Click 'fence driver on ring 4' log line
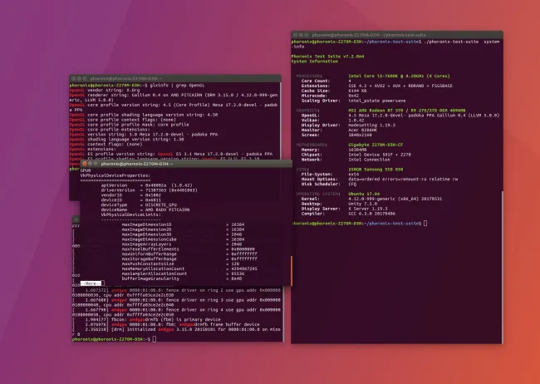This screenshot has width=540, height=384. [x=177, y=313]
